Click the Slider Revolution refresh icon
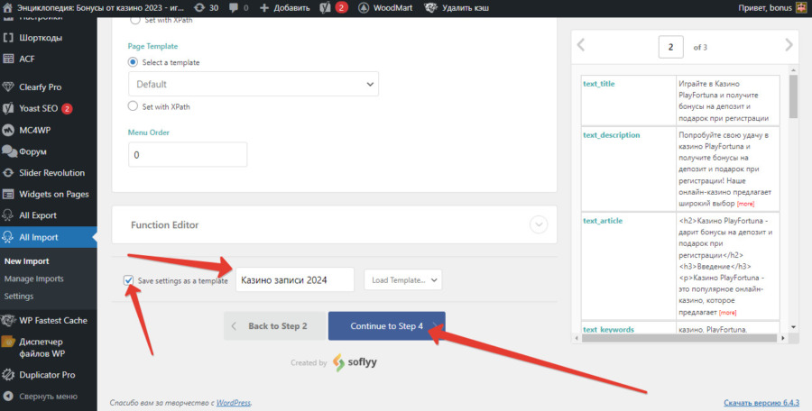Screen dimensions: 812x411 point(8,173)
